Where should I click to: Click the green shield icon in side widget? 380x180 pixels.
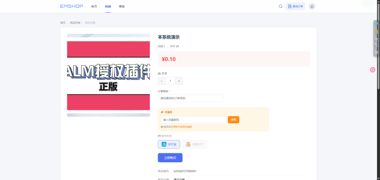pos(377,24)
